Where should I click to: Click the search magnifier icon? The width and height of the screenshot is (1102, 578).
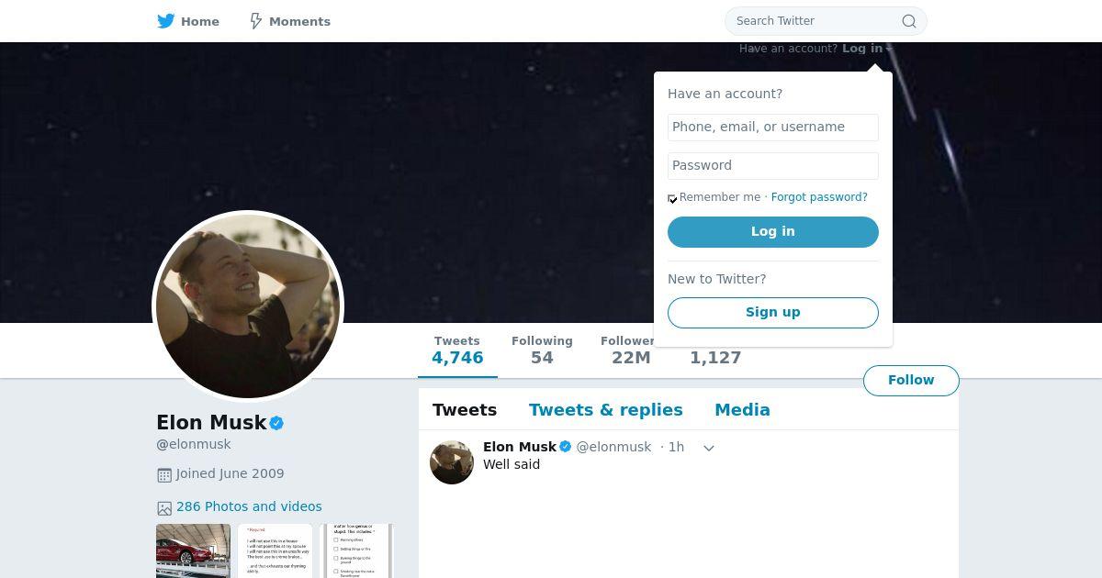[908, 21]
